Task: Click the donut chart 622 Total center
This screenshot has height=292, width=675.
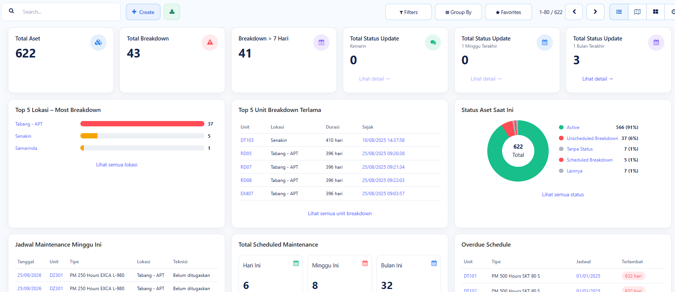Action: click(x=518, y=151)
